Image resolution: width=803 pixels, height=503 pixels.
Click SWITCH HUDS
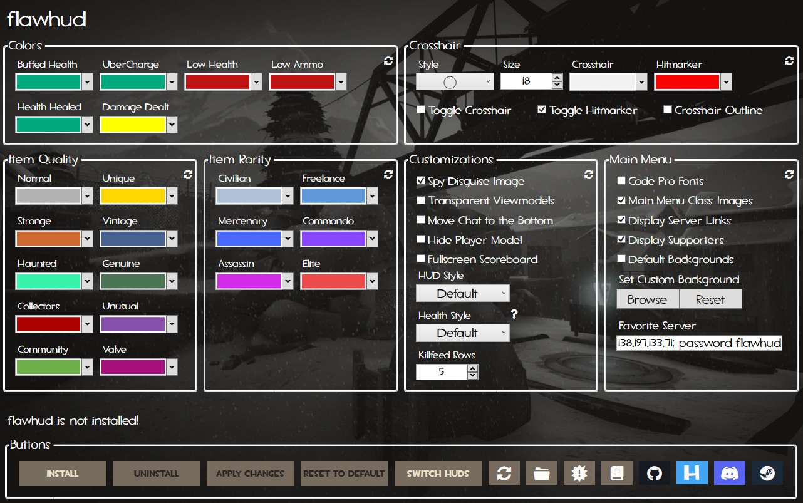pos(438,473)
